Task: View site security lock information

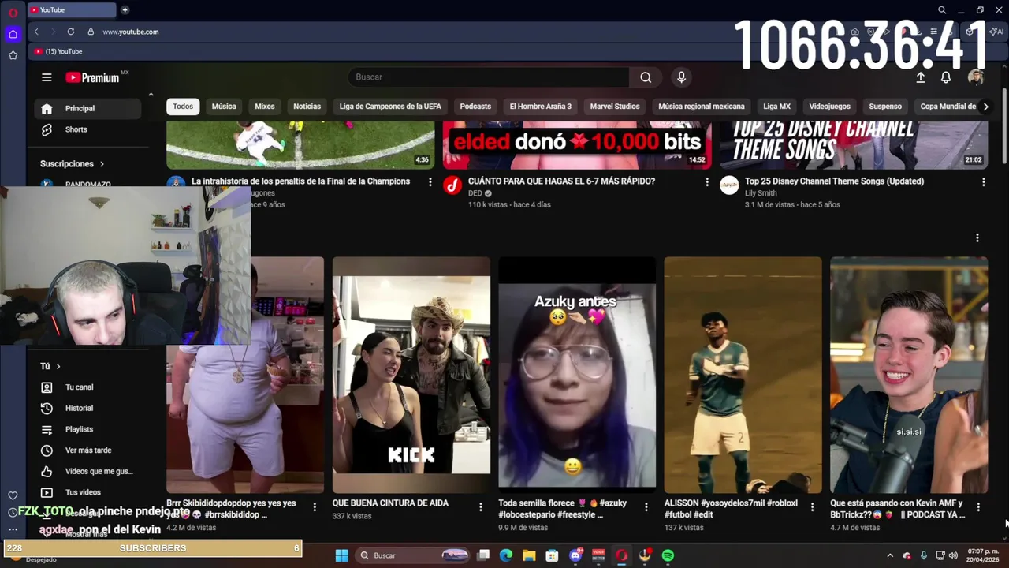Action: click(91, 32)
